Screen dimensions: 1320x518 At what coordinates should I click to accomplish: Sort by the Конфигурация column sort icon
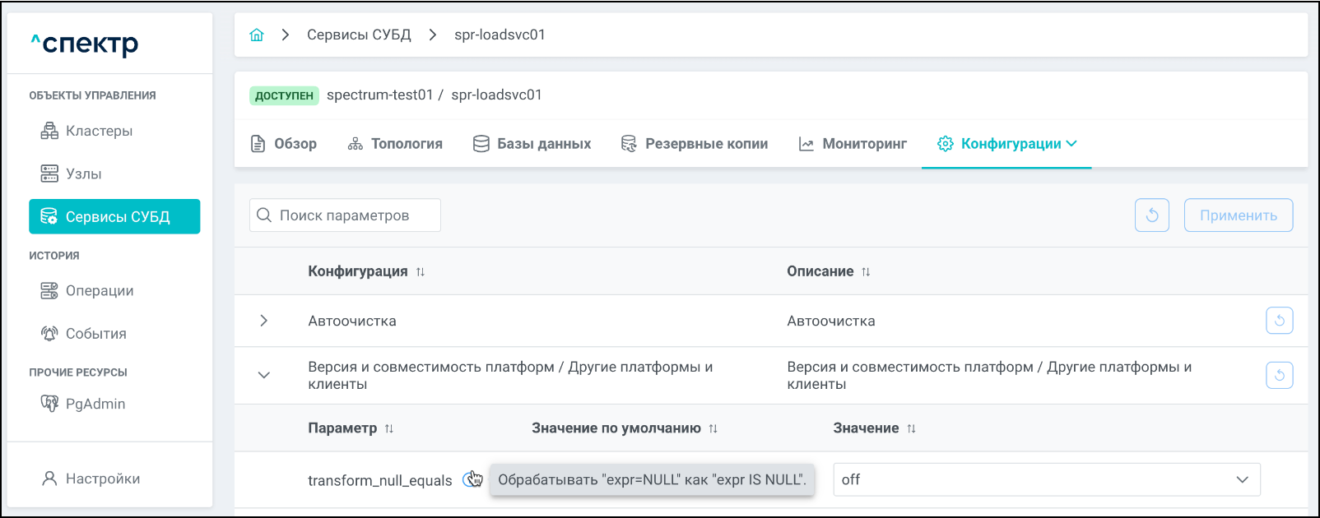tap(421, 272)
